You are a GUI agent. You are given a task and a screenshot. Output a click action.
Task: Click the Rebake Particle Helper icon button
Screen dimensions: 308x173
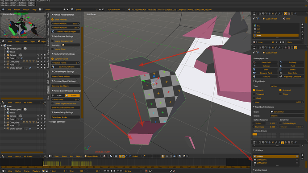[66, 31]
